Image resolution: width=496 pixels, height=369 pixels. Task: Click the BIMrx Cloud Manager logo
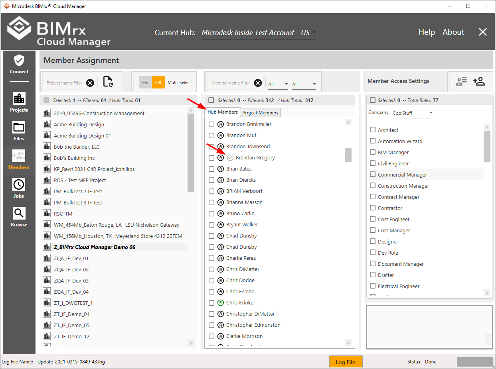pyautogui.click(x=59, y=31)
